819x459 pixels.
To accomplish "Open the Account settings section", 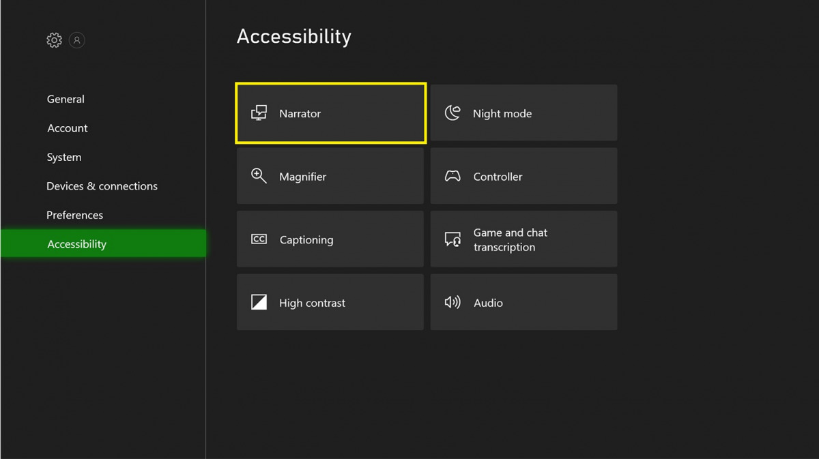I will (x=67, y=128).
